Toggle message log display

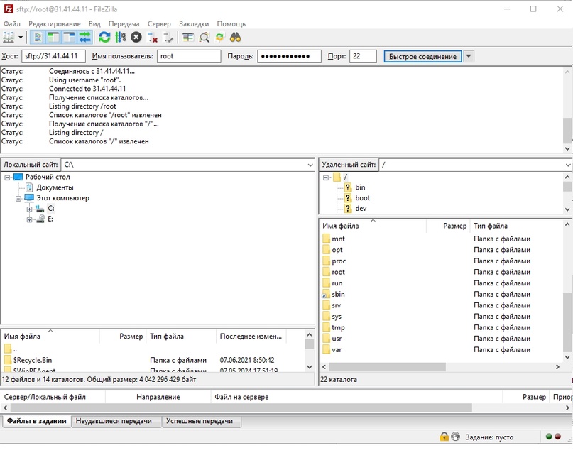(37, 37)
